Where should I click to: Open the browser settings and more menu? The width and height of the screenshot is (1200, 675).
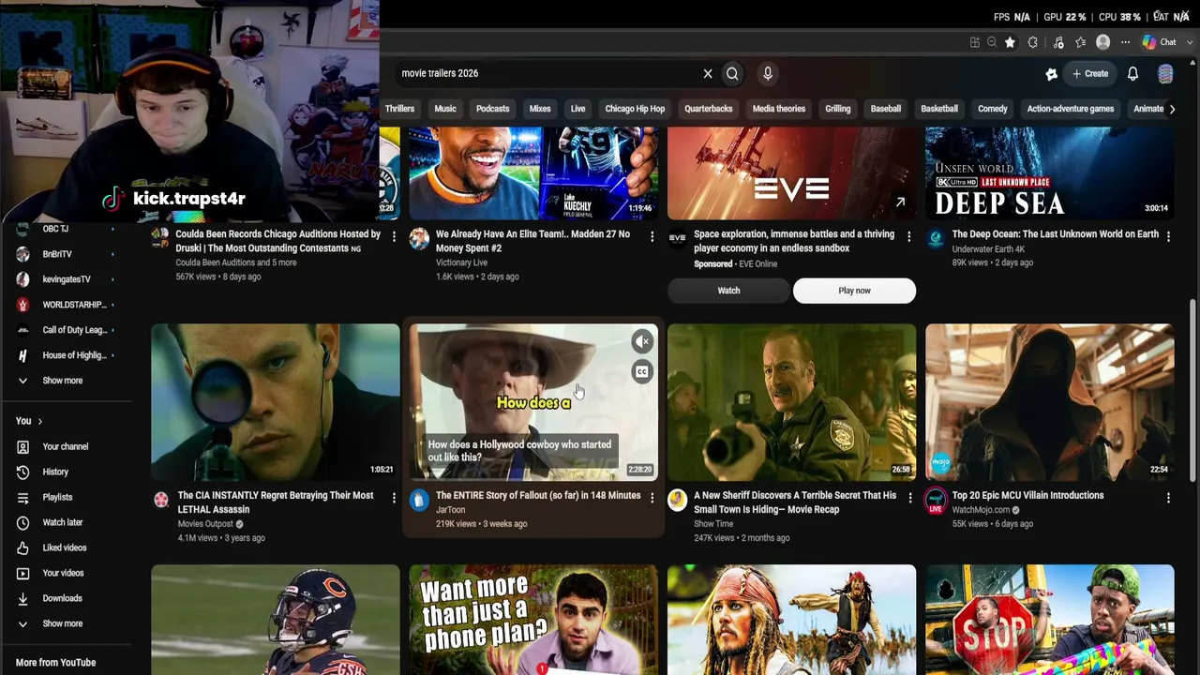[x=1126, y=42]
